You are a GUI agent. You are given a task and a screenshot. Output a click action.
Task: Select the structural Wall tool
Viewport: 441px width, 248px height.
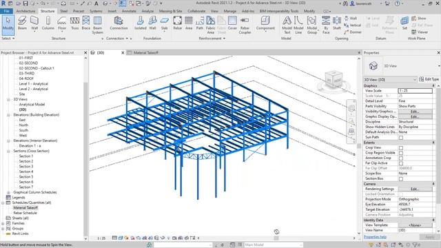pyautogui.click(x=34, y=23)
